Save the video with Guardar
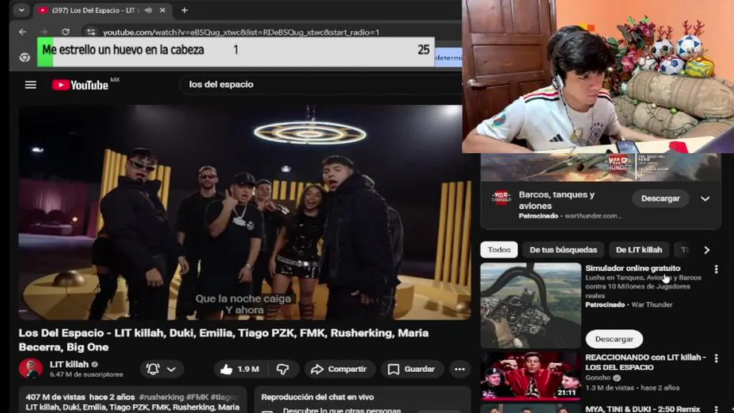Image resolution: width=734 pixels, height=413 pixels. click(411, 369)
